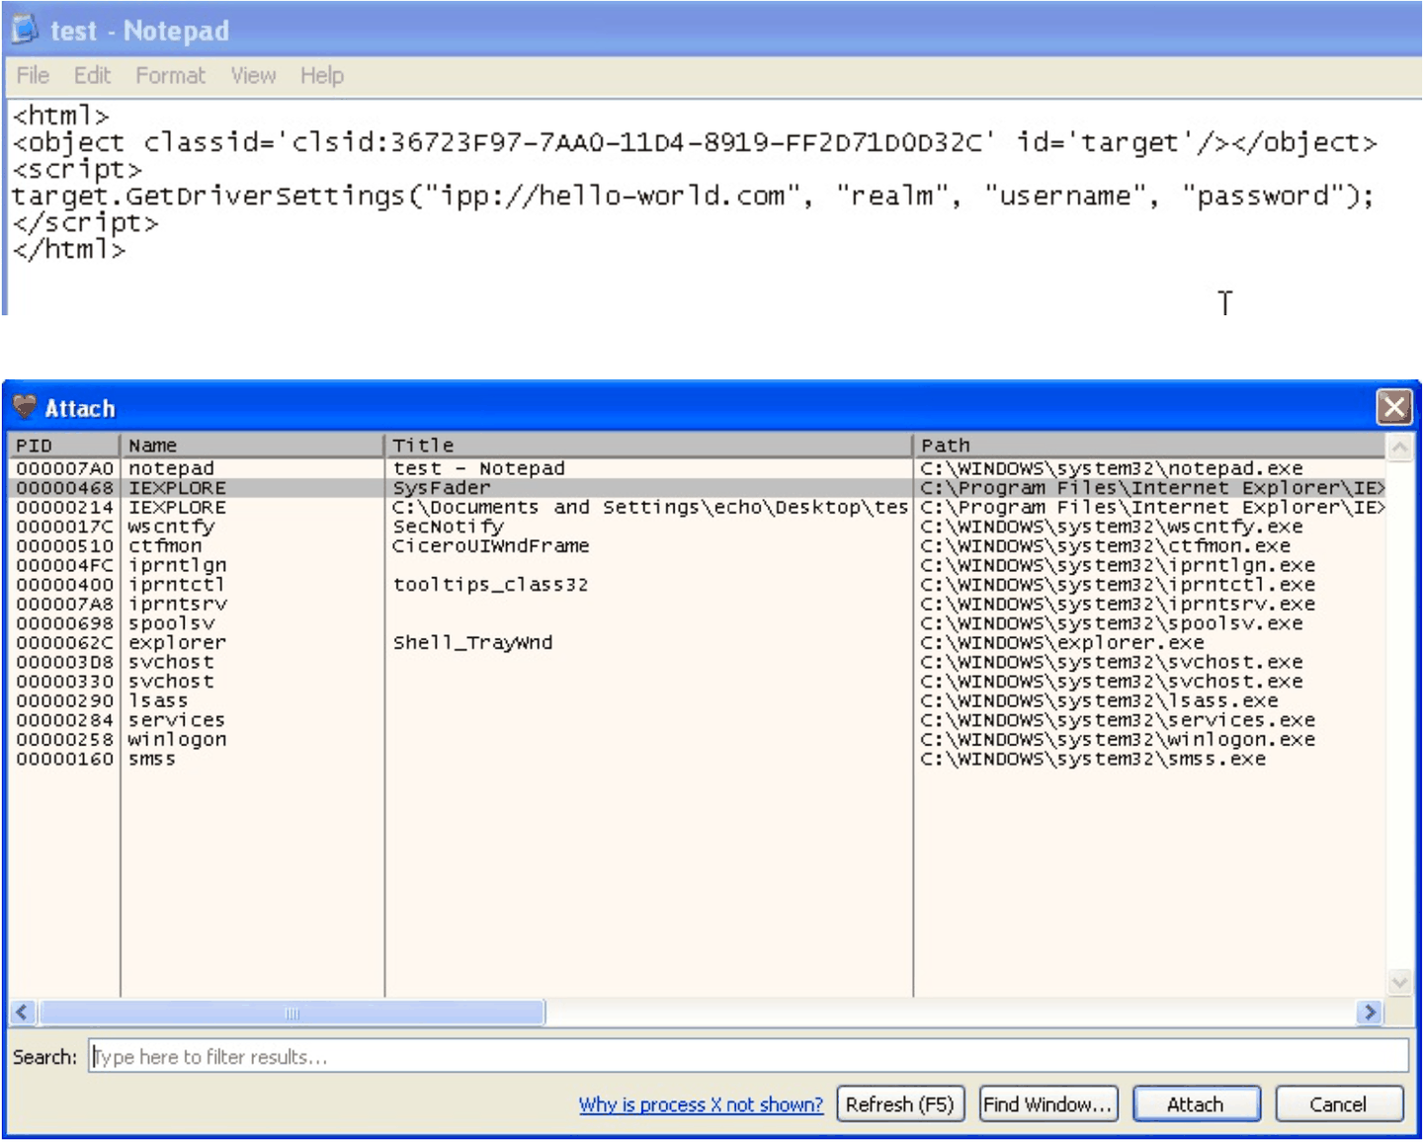Click the Cancel button
Viewport: 1423px width, 1142px height.
1339,1104
